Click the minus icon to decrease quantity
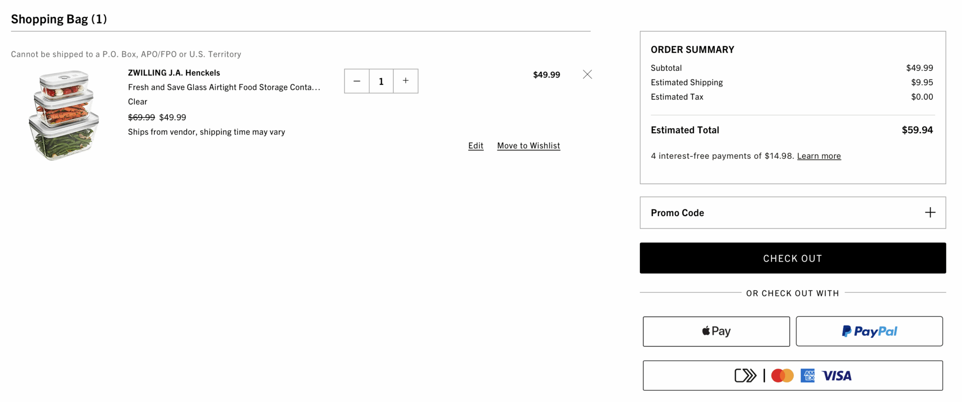 (x=357, y=81)
